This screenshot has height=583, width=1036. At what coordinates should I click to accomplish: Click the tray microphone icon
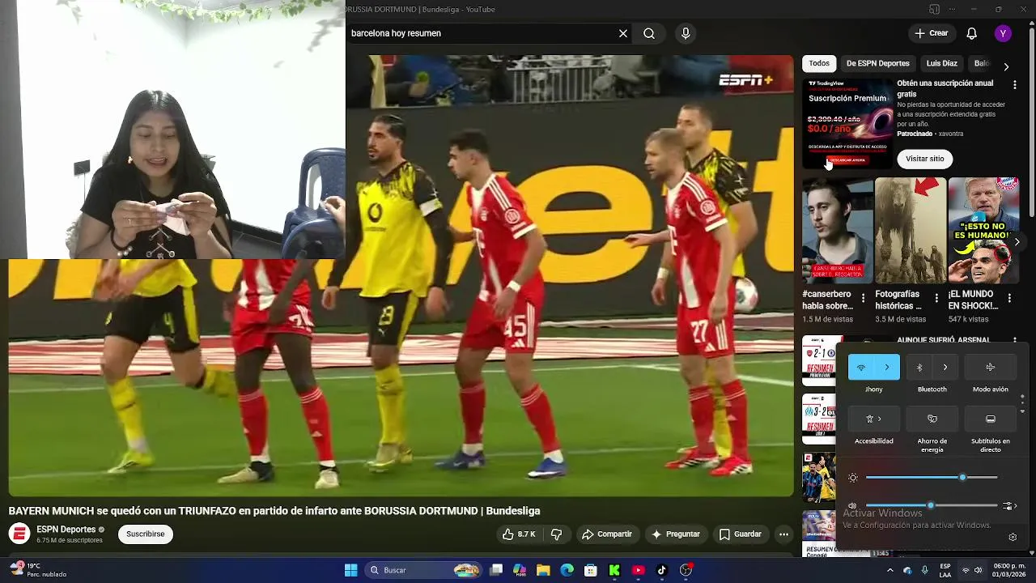925,570
